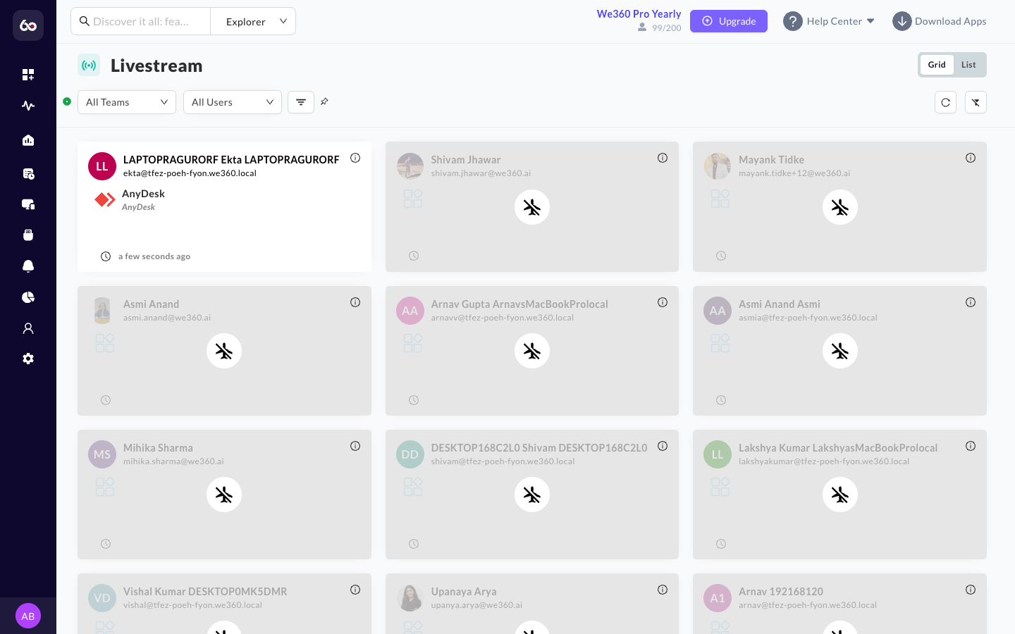Open info icon on DESKTOP168C2L0 Shivam card
Image resolution: width=1015 pixels, height=634 pixels.
(663, 446)
